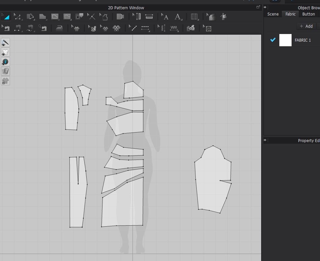Image resolution: width=320 pixels, height=261 pixels.
Task: Undock the 2D Pattern Window
Action: point(258,7)
